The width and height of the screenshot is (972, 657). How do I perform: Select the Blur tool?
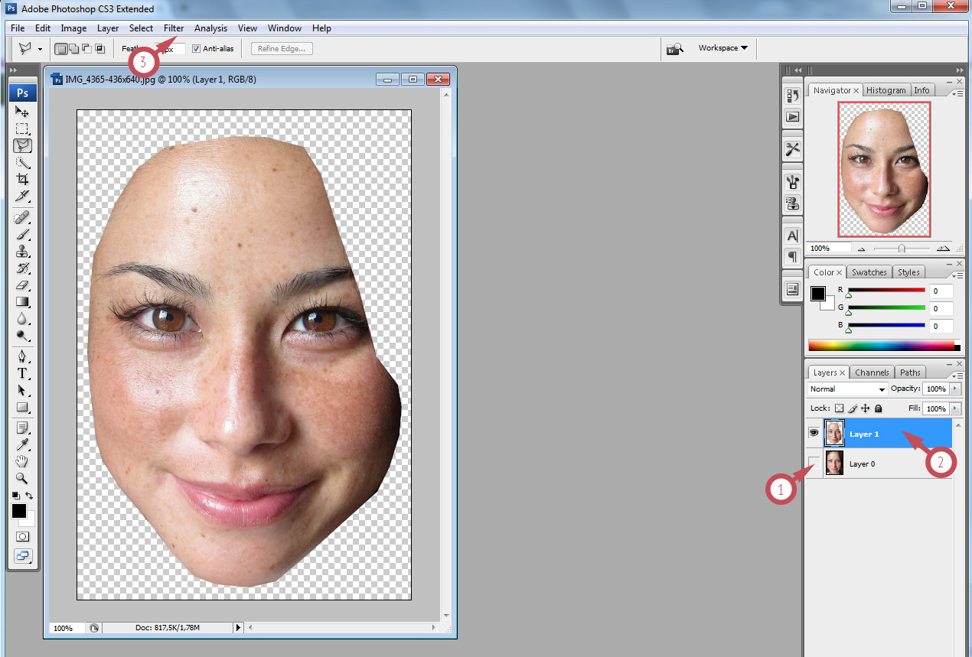pyautogui.click(x=22, y=319)
